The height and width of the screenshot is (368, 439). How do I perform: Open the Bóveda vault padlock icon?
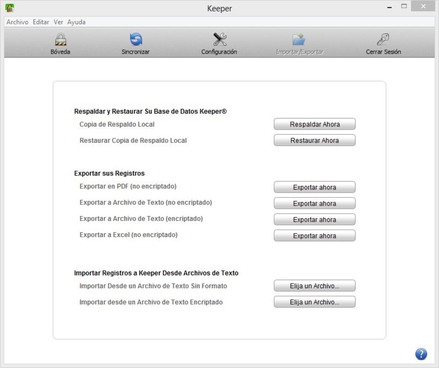(x=61, y=39)
